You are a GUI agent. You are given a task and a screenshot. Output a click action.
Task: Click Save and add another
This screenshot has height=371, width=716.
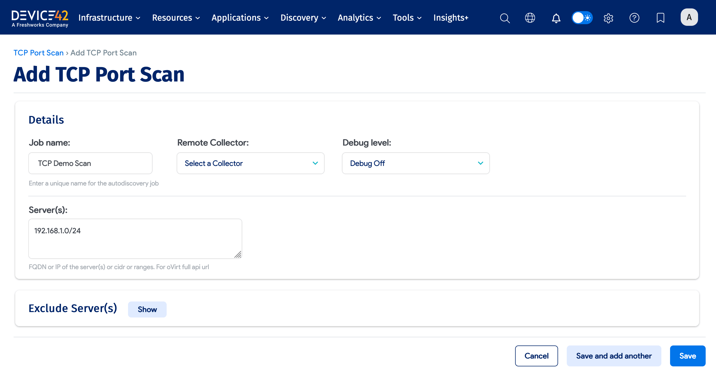pyautogui.click(x=614, y=356)
